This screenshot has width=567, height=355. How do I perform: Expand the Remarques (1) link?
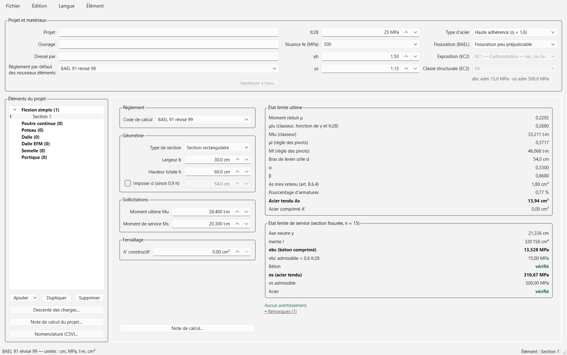[x=281, y=311]
